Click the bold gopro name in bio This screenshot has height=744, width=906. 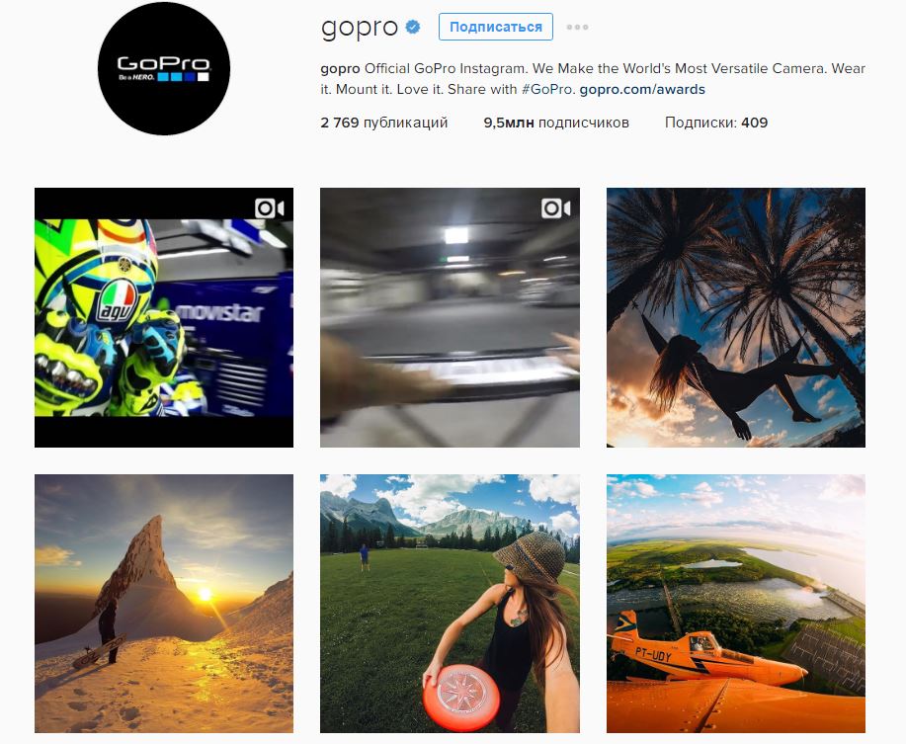pos(340,69)
